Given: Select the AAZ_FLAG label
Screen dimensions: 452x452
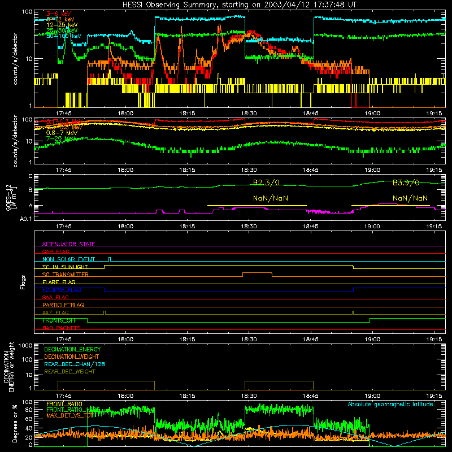Looking at the screenshot, I should [55, 312].
